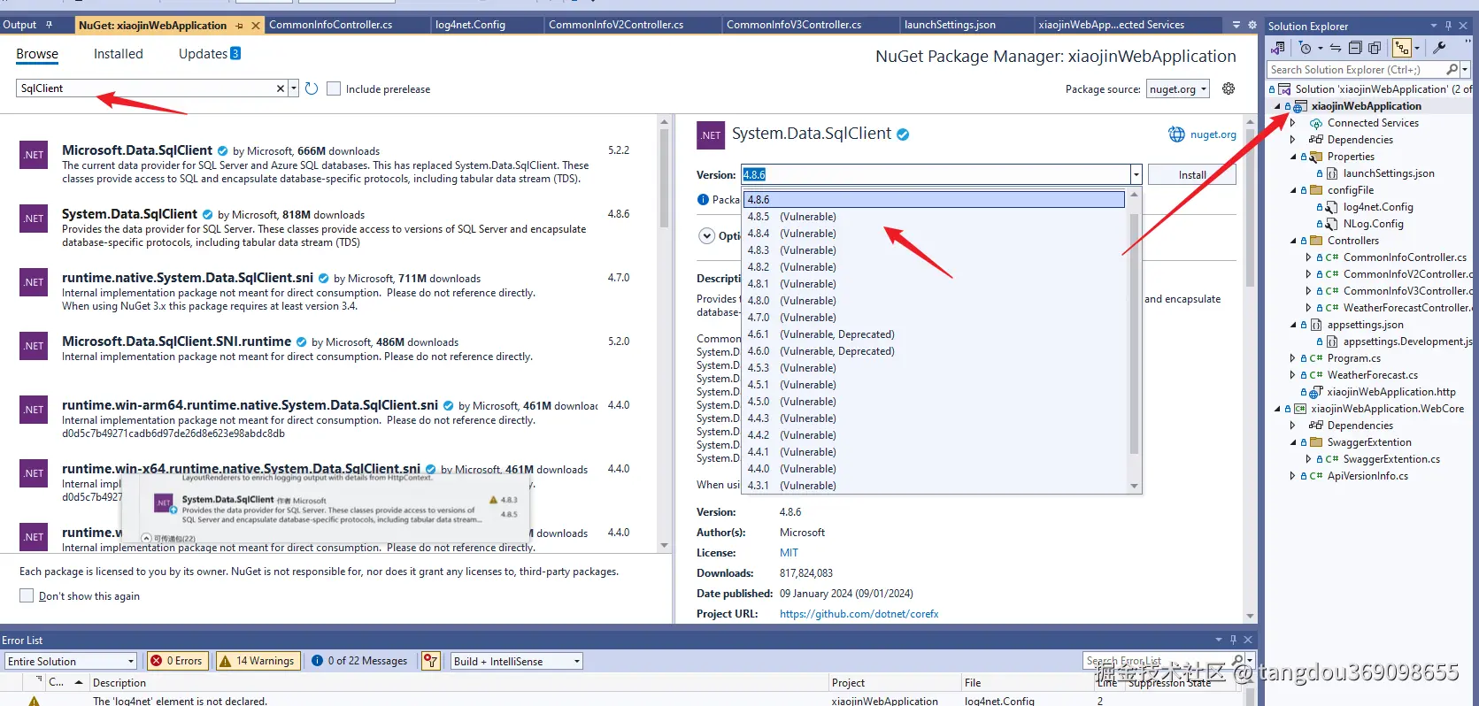Open document tab settings gear
Image resolution: width=1479 pixels, height=706 pixels.
coord(1252,25)
